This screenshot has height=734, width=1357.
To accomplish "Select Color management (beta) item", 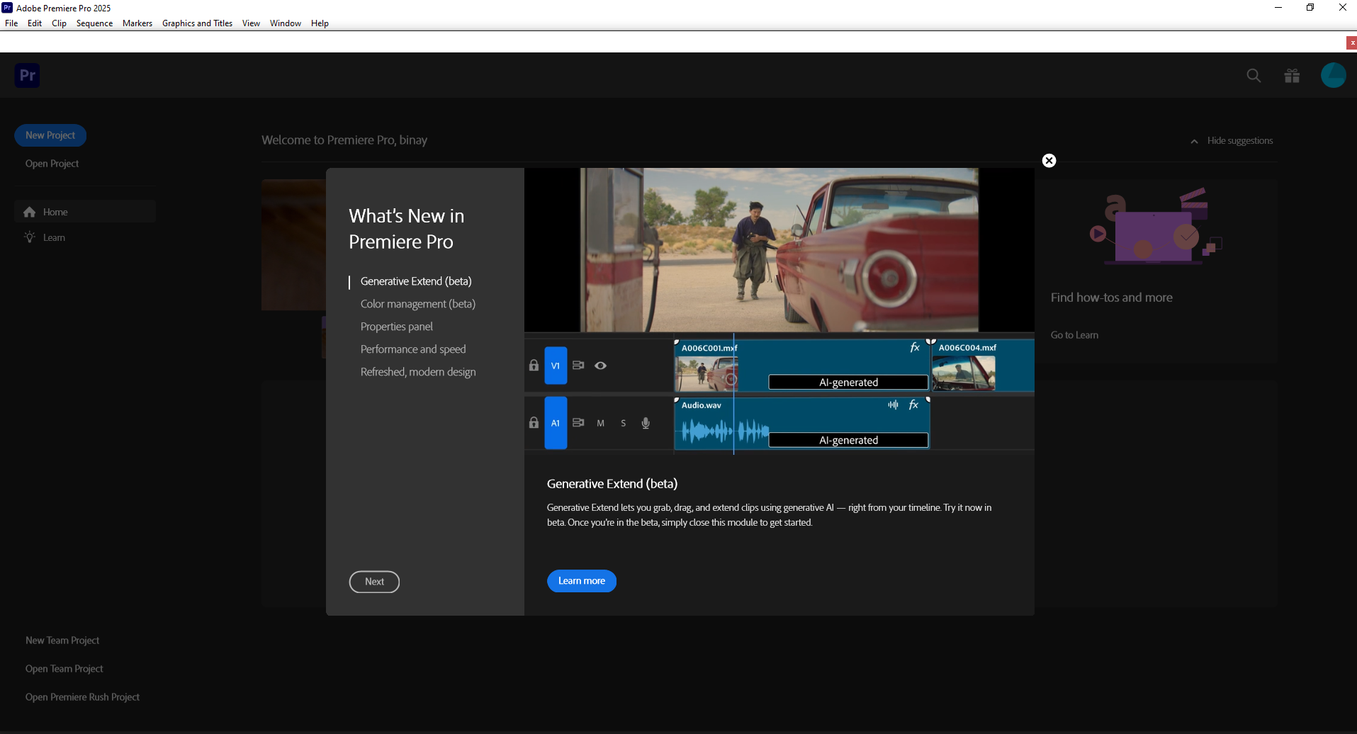I will (418, 304).
